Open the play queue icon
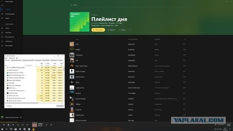Viewport: 233px width, 131px height. click(x=27, y=125)
